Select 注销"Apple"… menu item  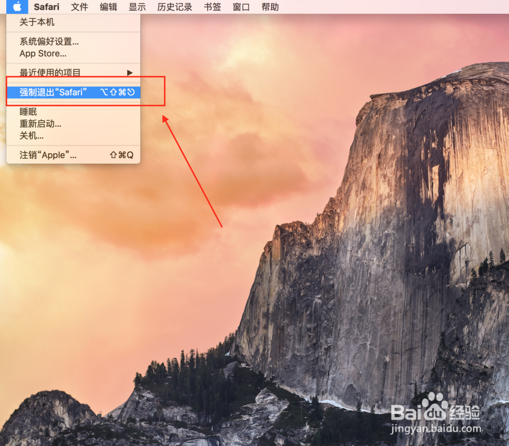click(73, 155)
